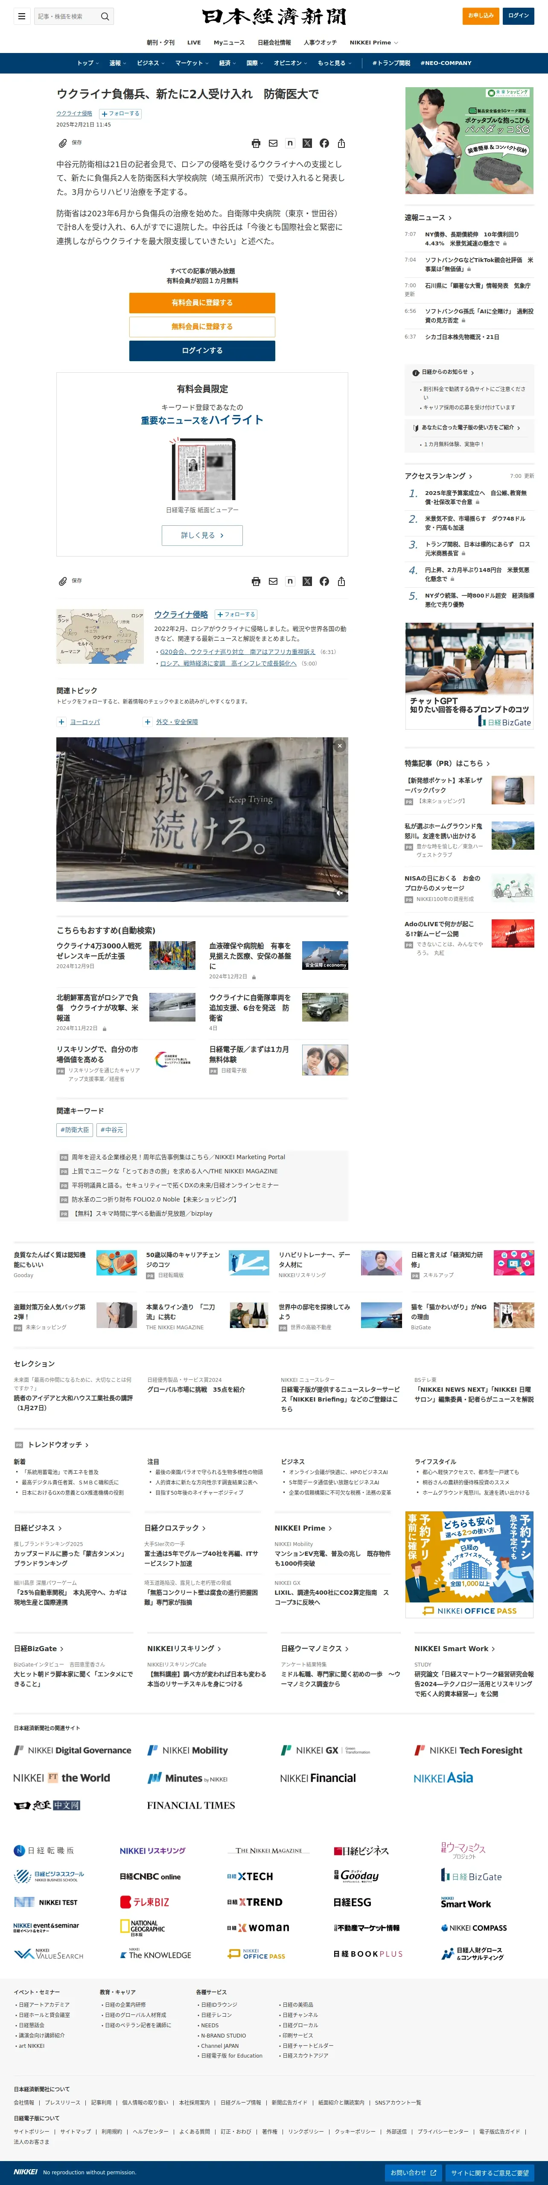Screen dimensions: 548x2185
Task: Click NATIONAL GEOGRAPHIC logo in the footer
Action: 141,1928
